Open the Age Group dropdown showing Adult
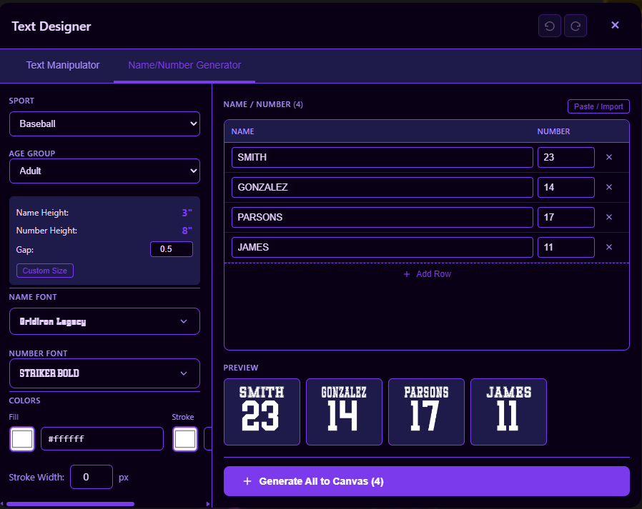 pos(104,171)
